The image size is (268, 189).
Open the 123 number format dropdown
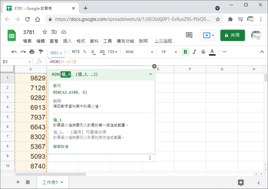click(x=112, y=52)
